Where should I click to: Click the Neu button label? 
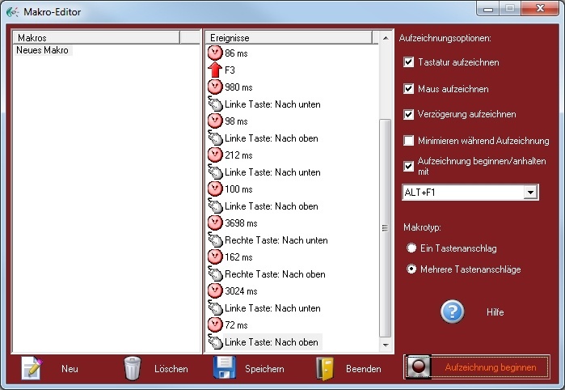point(70,369)
